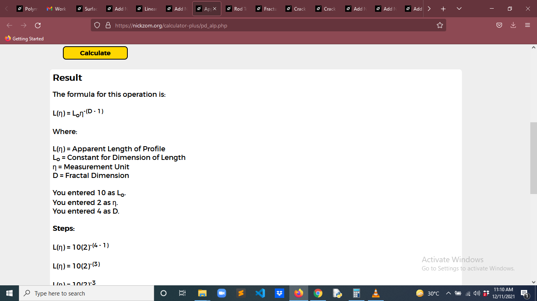Switch to the Rod T tab
This screenshot has width=537, height=301.
pyautogui.click(x=236, y=9)
